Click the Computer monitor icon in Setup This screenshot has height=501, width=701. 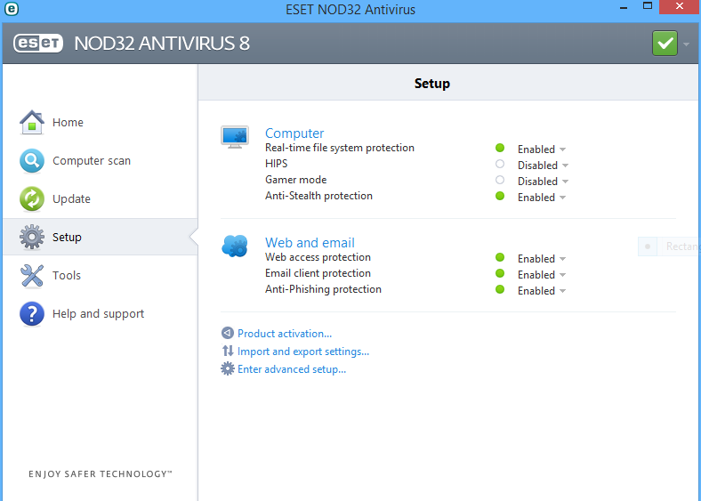(235, 137)
